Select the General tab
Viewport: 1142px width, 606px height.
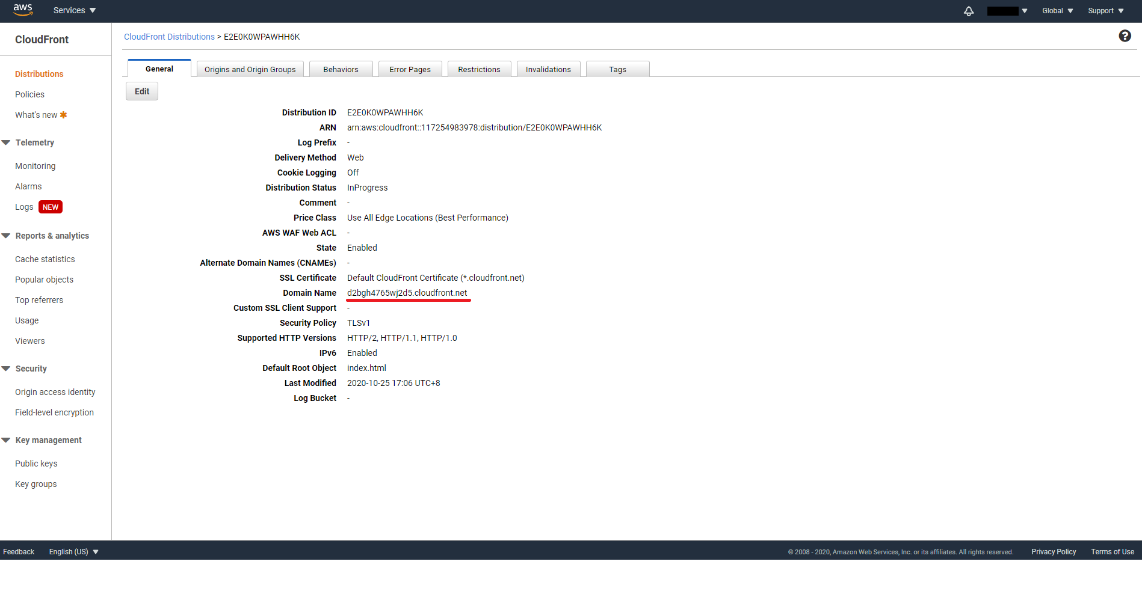tap(159, 69)
